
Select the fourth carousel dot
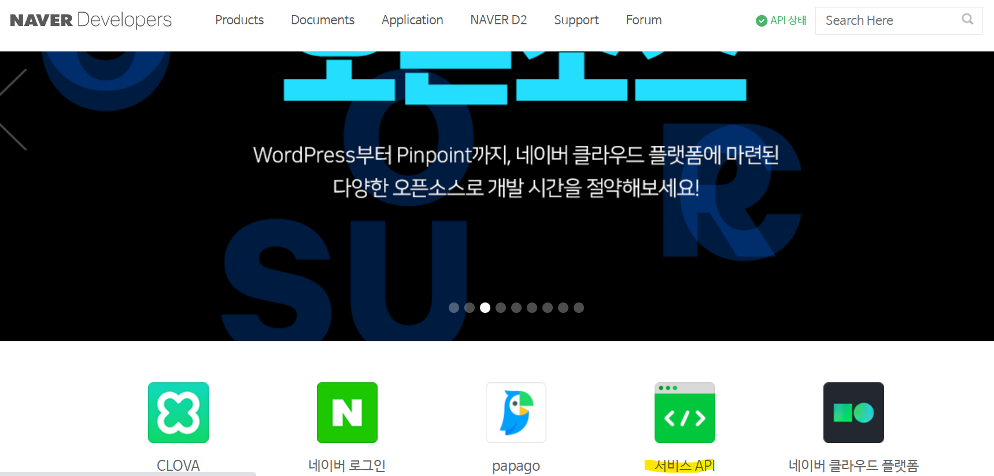(501, 308)
